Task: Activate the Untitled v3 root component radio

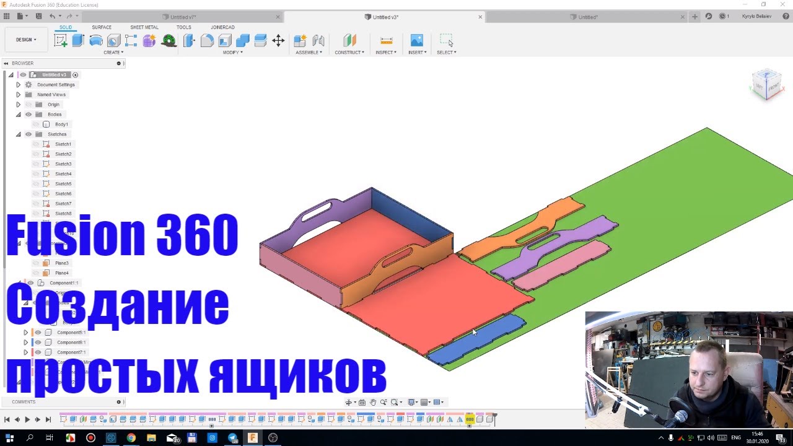Action: (76, 75)
